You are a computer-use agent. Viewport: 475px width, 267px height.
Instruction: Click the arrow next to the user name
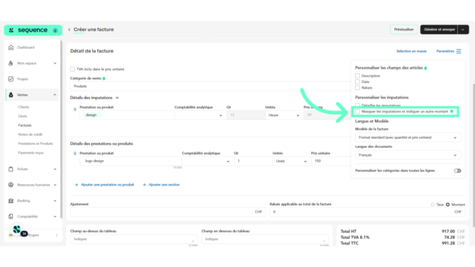click(57, 235)
